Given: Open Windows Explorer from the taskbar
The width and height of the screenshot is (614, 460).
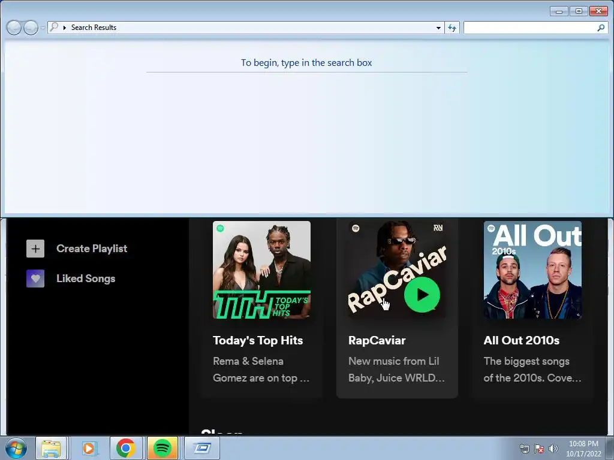Looking at the screenshot, I should coord(52,448).
